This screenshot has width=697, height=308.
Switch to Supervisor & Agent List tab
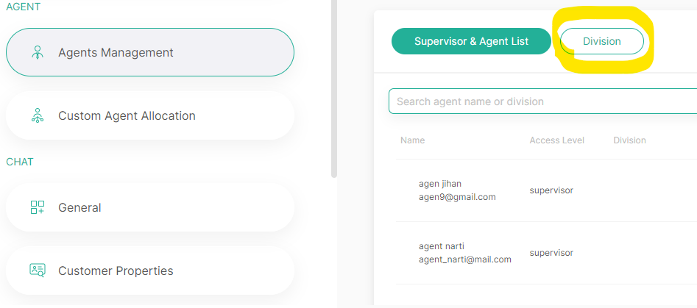[x=471, y=41]
